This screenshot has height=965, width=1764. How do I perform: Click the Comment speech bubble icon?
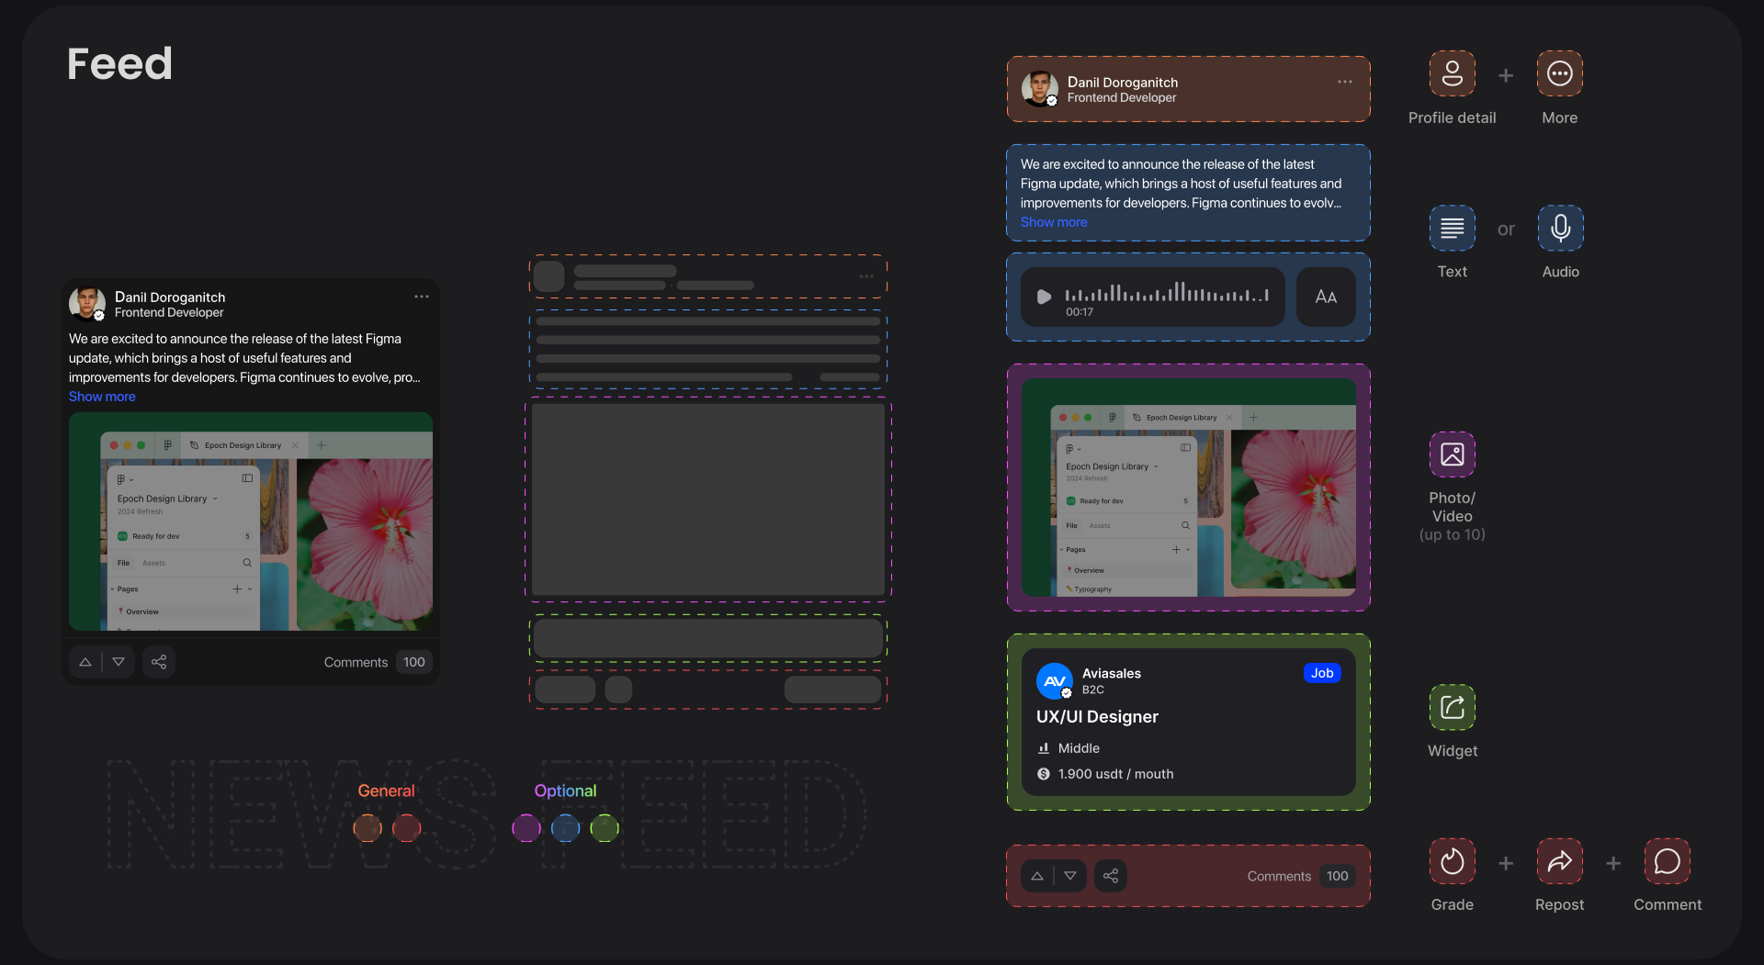[x=1667, y=861]
